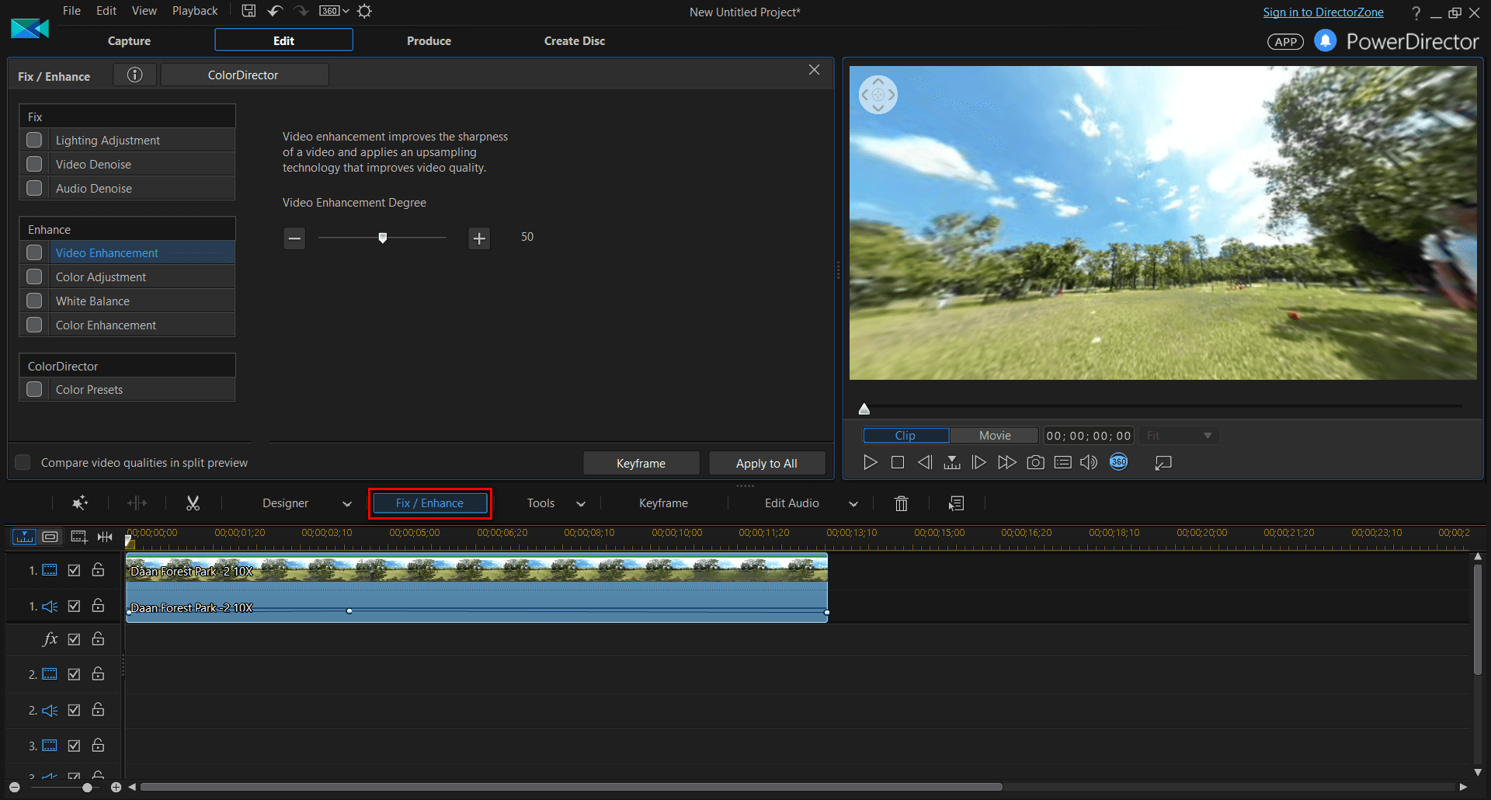The width and height of the screenshot is (1491, 800).
Task: Step to the previous frame
Action: tap(924, 462)
